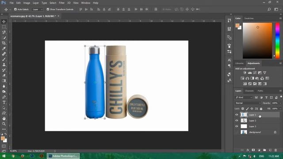Click the layer style fx icon
This screenshot has height=159, width=283.
248,150
